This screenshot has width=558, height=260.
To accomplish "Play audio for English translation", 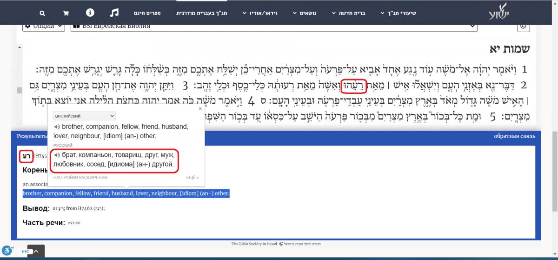I will pyautogui.click(x=57, y=127).
